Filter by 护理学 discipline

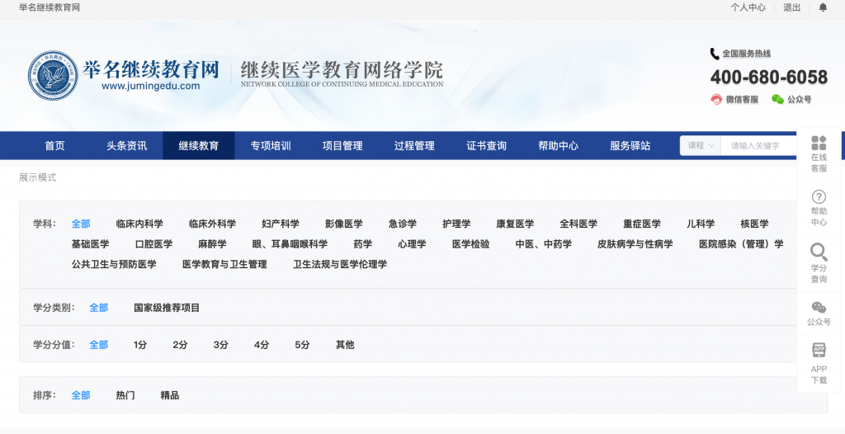click(456, 224)
